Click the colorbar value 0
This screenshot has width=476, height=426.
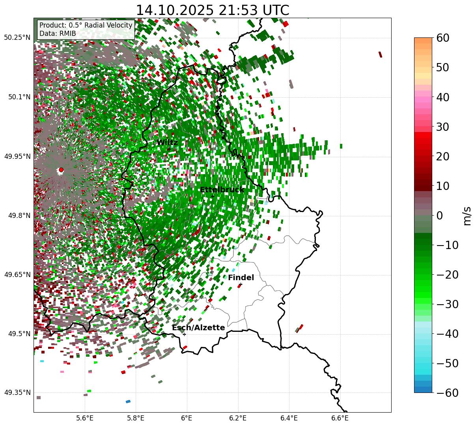(x=440, y=215)
